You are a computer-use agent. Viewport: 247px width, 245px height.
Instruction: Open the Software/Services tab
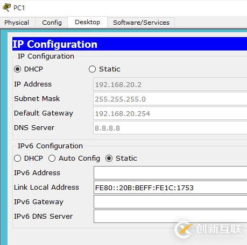point(141,23)
